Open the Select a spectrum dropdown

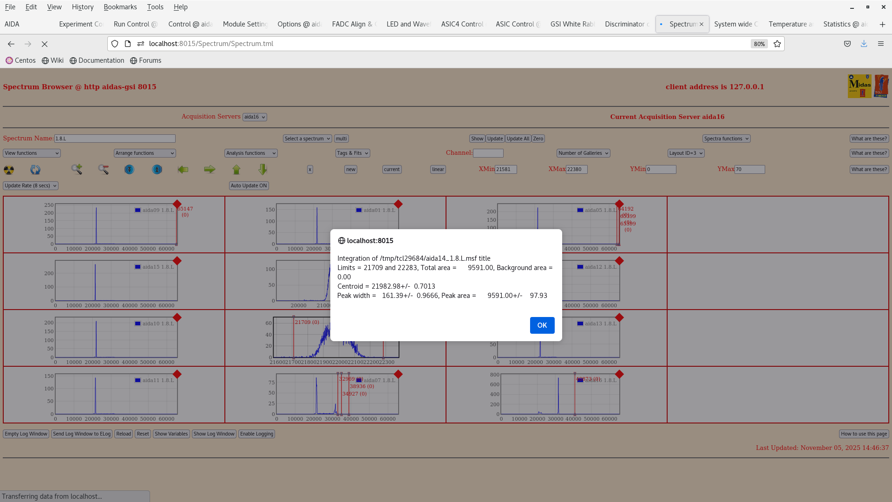(307, 138)
